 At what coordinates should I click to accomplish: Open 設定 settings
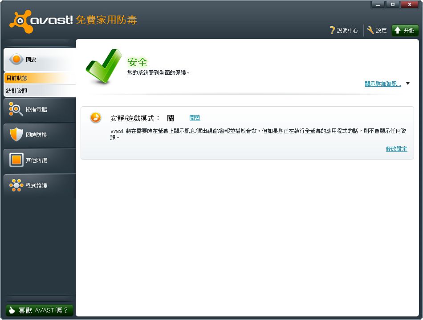(x=377, y=30)
